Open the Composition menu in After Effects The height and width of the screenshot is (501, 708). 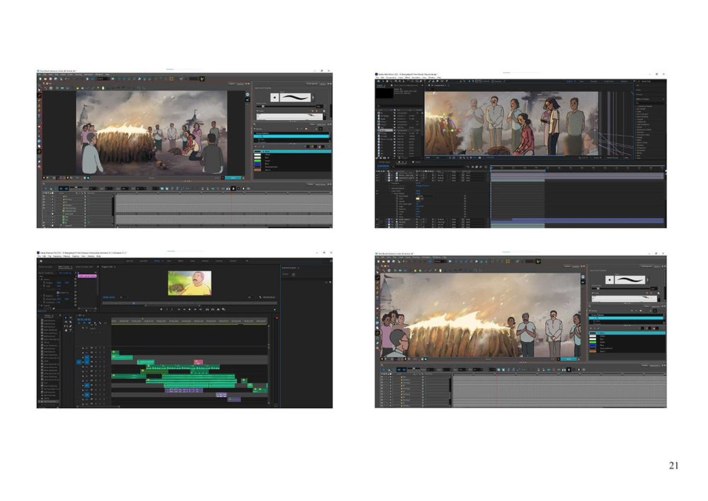pos(391,77)
